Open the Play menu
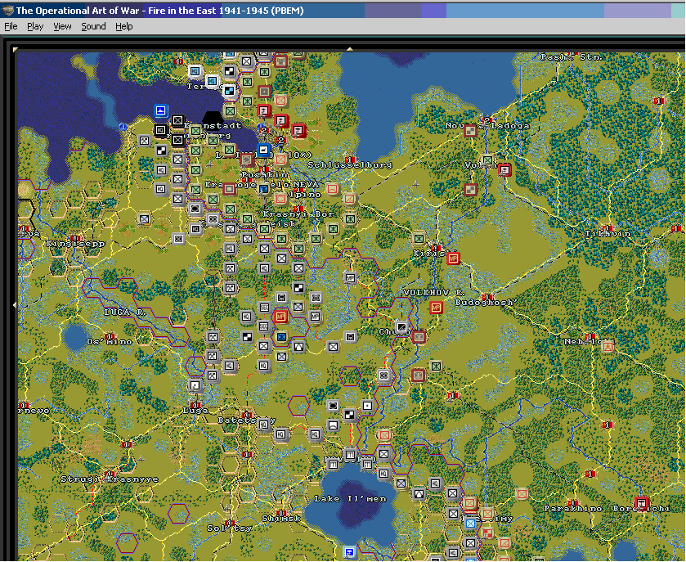The height and width of the screenshot is (562, 686). tap(35, 27)
